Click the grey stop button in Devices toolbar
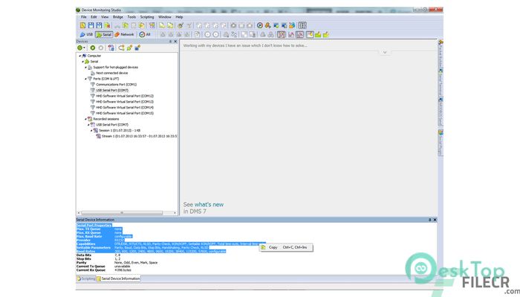Screen dimensions: 520x297 click(x=101, y=48)
